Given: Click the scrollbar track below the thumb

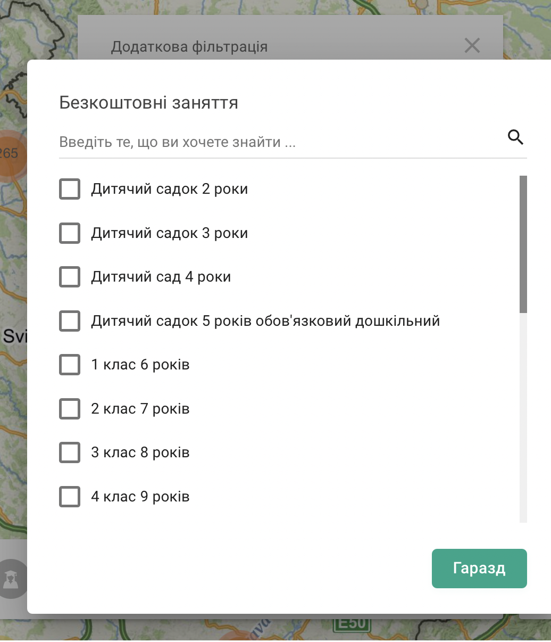Looking at the screenshot, I should (523, 418).
